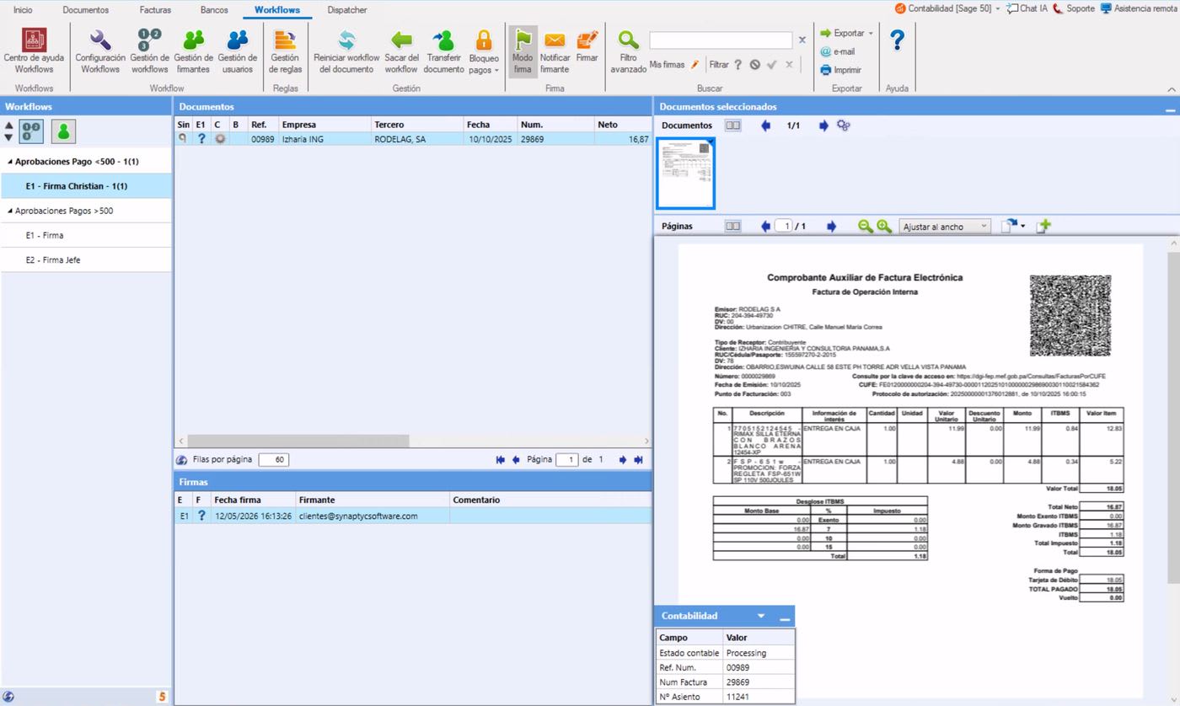Zoom in the document preview
Viewport: 1180px width, 706px height.
click(x=883, y=227)
